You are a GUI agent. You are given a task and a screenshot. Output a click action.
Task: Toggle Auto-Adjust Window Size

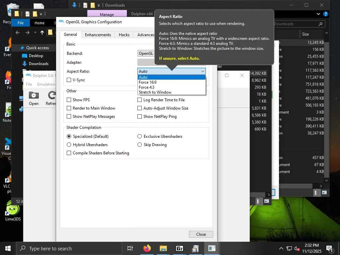point(163,108)
